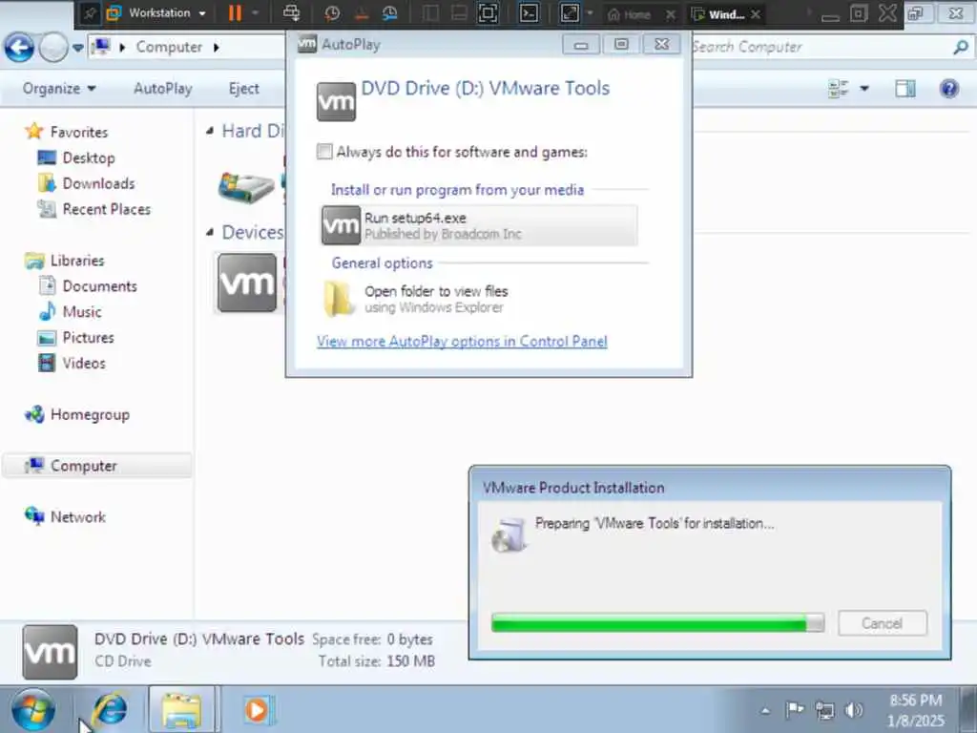Enter full screen mode icon

488,13
